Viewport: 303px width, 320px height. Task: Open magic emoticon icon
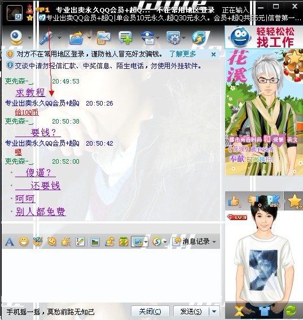click(38, 242)
